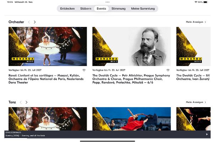Screen dimensions: 215x143
Task: Favorite the Ravel L'enfant et les sortilèges event
Action: (84, 70)
